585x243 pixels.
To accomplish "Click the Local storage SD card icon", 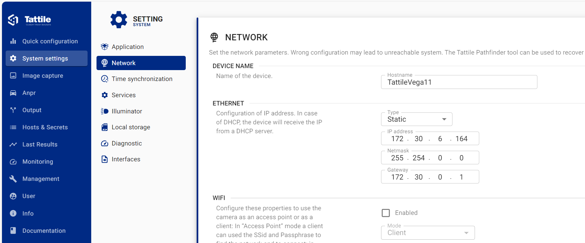I will click(x=105, y=127).
